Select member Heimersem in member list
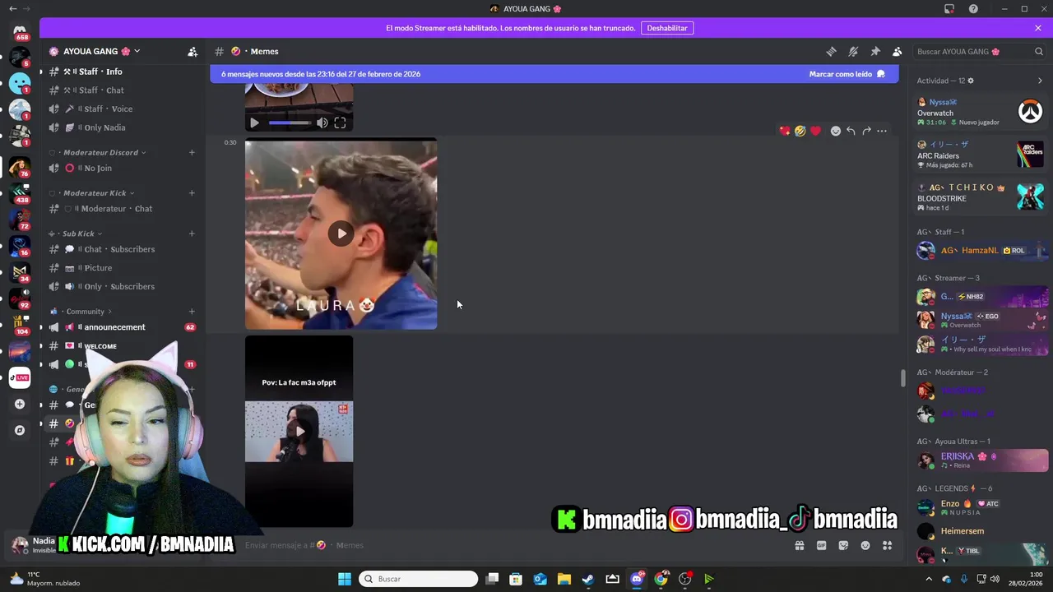Viewport: 1053px width, 592px height. click(981, 531)
